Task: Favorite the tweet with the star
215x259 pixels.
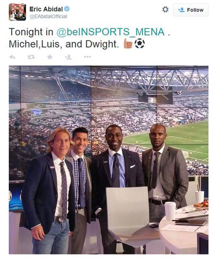Action: click(50, 57)
